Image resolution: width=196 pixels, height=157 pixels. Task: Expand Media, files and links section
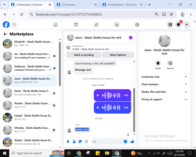point(164,92)
